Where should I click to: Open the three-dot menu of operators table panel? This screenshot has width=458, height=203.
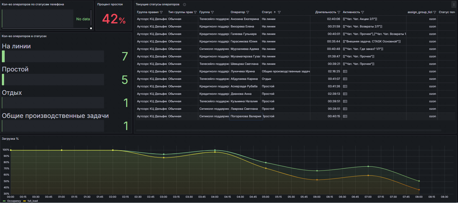[x=454, y=5]
